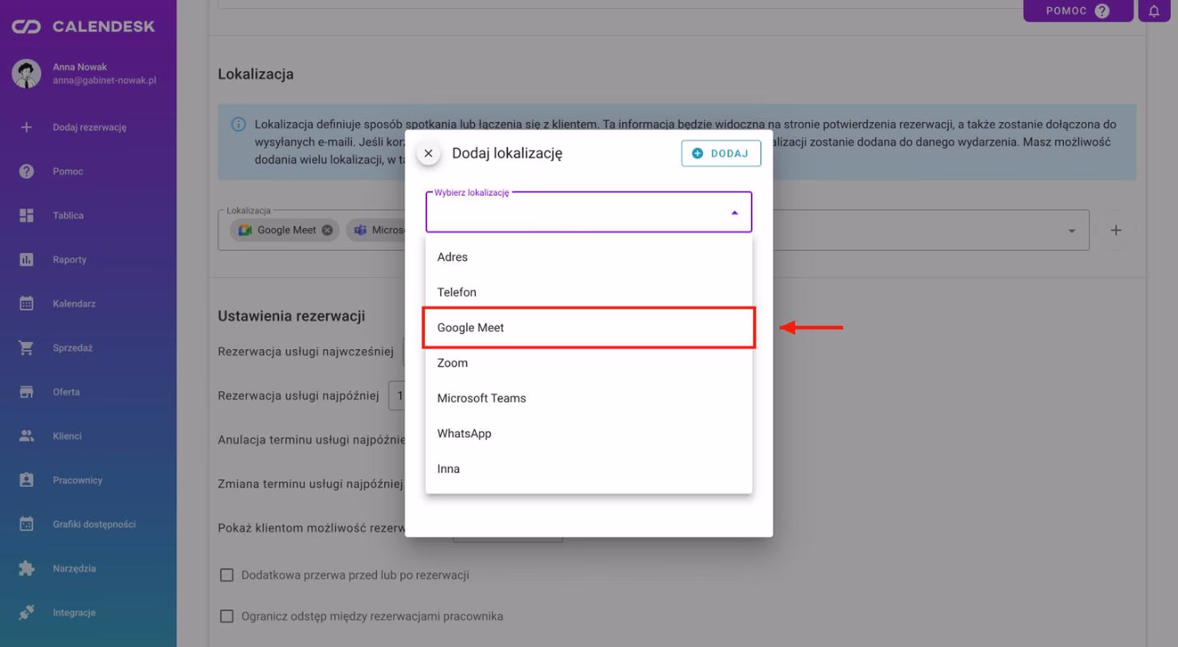1178x647 pixels.
Task: Click the Integracje plug icon
Action: tap(26, 613)
